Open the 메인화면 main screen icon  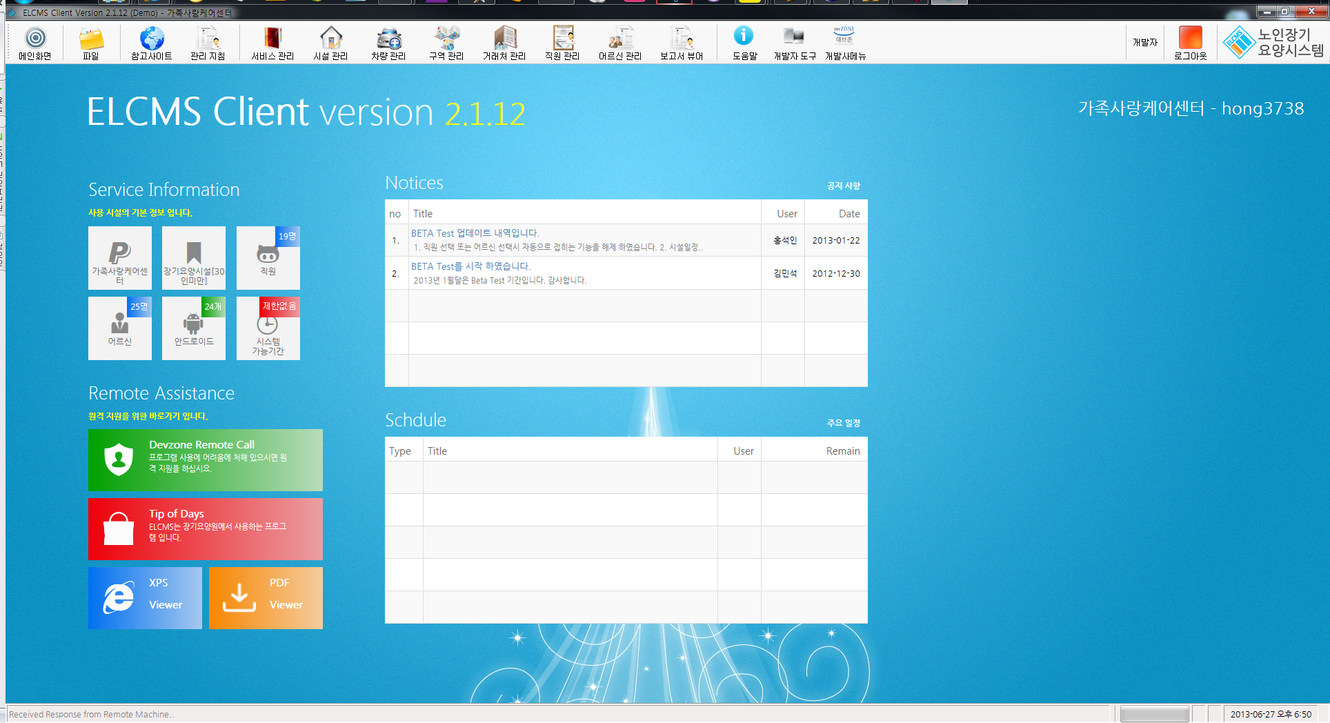pyautogui.click(x=35, y=43)
